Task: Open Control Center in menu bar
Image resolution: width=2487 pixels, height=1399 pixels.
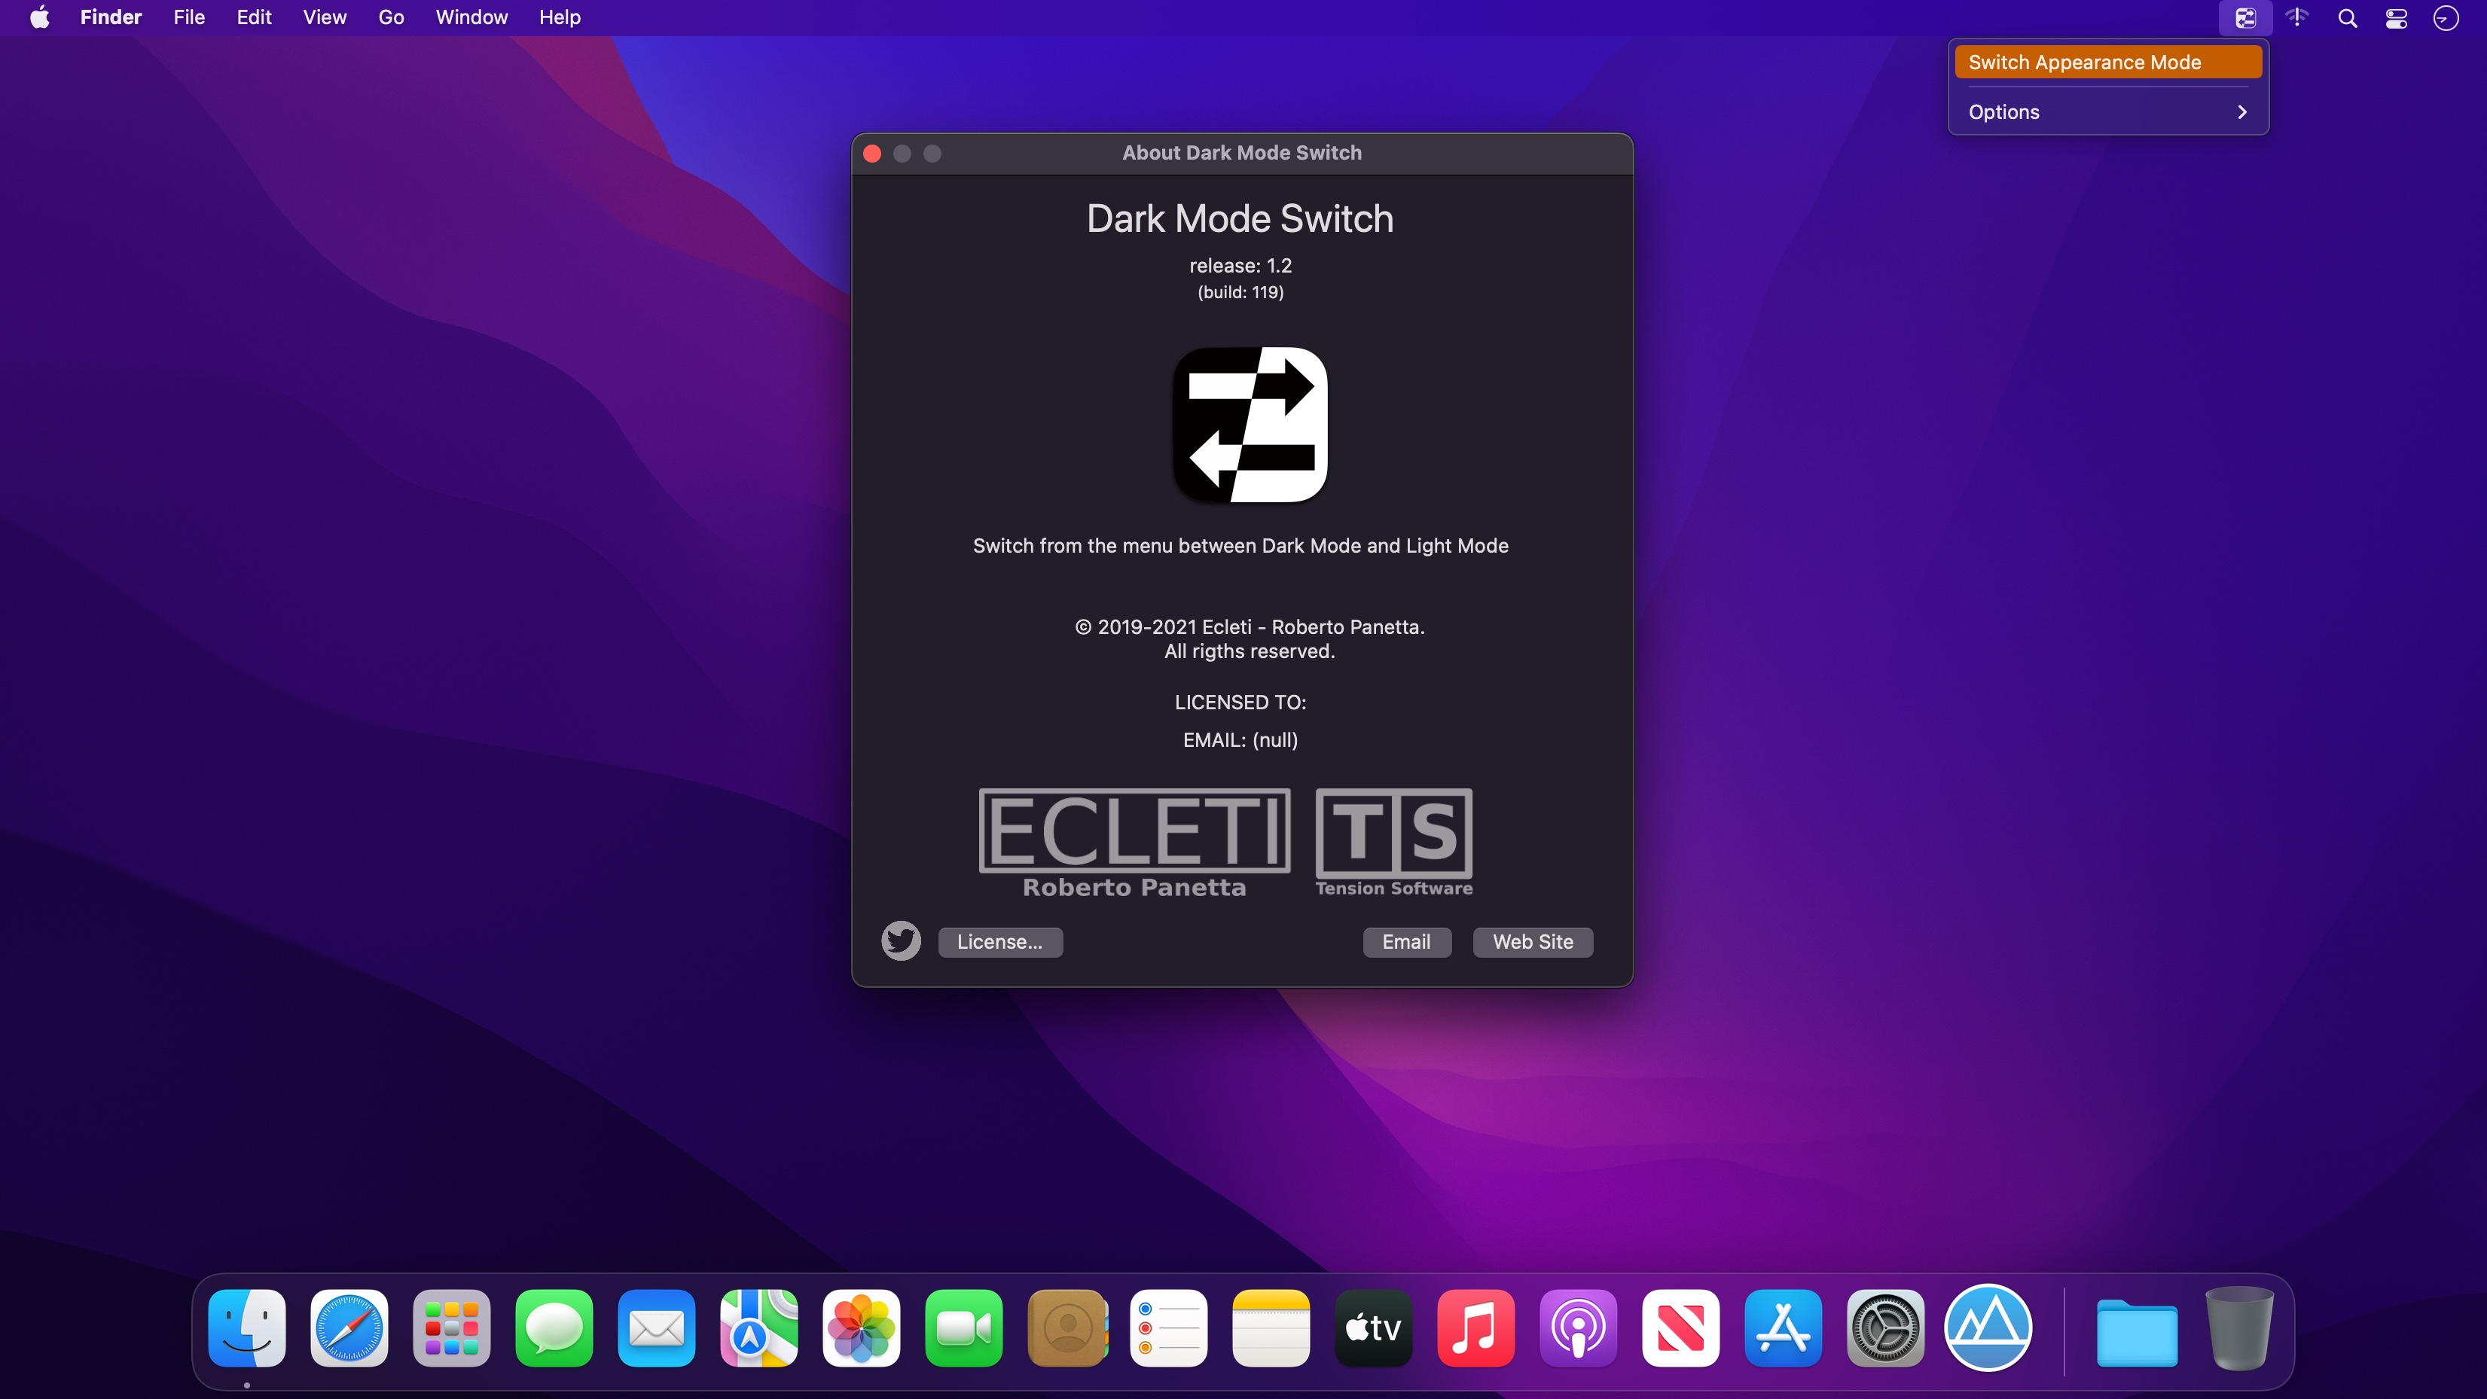Action: coord(2397,17)
